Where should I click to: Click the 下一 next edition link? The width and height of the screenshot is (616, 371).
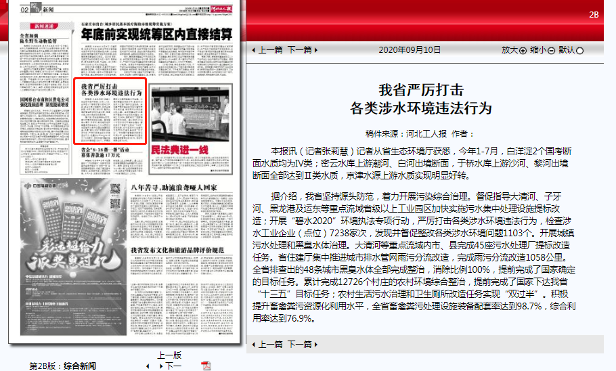click(173, 366)
